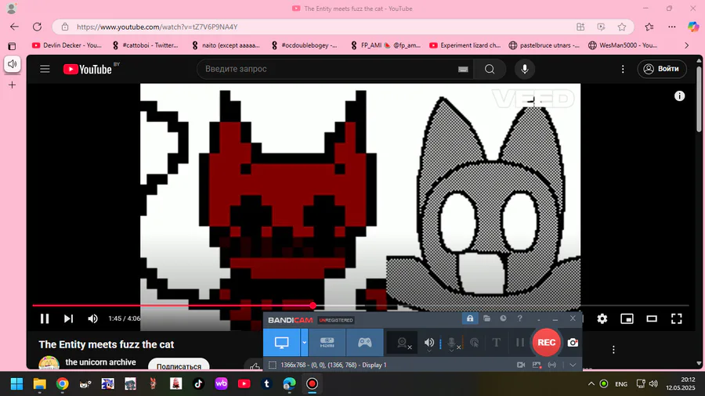This screenshot has width=705, height=396.
Task: Open Devlin Decker bookmark
Action: coord(67,45)
